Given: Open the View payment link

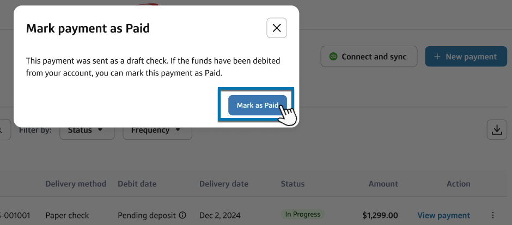Looking at the screenshot, I should 443,215.
